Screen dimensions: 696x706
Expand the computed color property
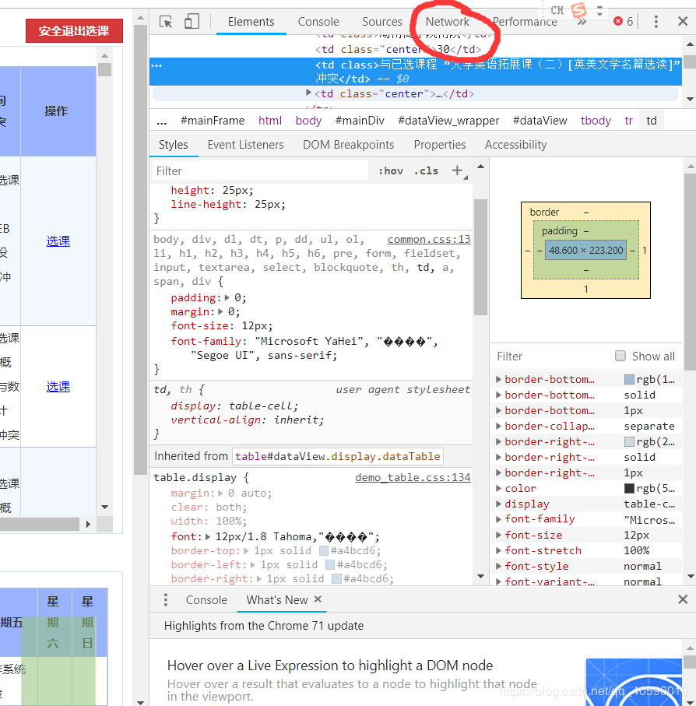tap(498, 489)
